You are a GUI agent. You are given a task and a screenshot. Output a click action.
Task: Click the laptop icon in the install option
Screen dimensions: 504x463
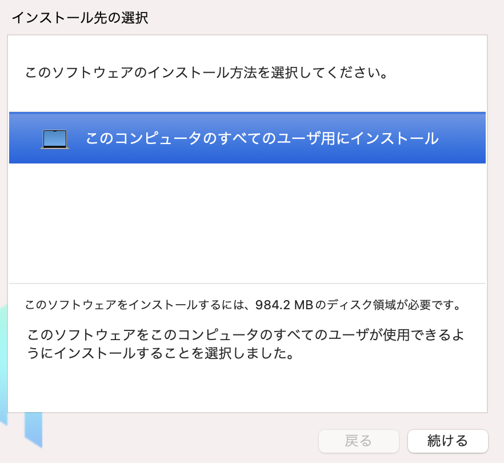point(55,139)
